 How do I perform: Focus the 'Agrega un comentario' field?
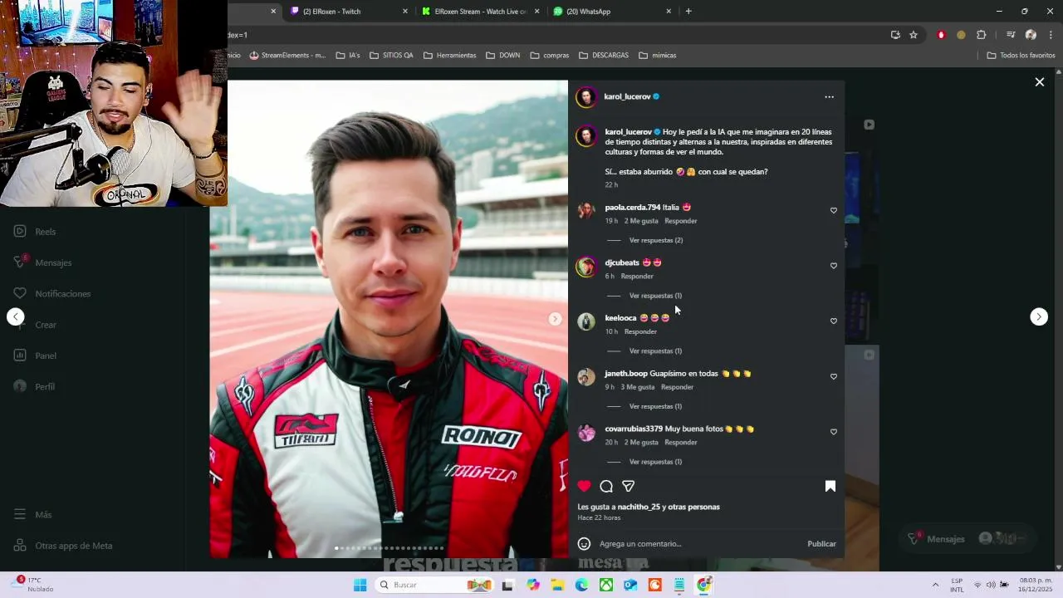698,544
